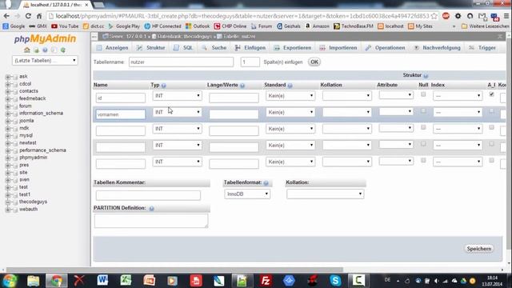Screen dimensions: 512x288
Task: Open phpMyAdmin home icon in sidebar
Action: [26, 50]
